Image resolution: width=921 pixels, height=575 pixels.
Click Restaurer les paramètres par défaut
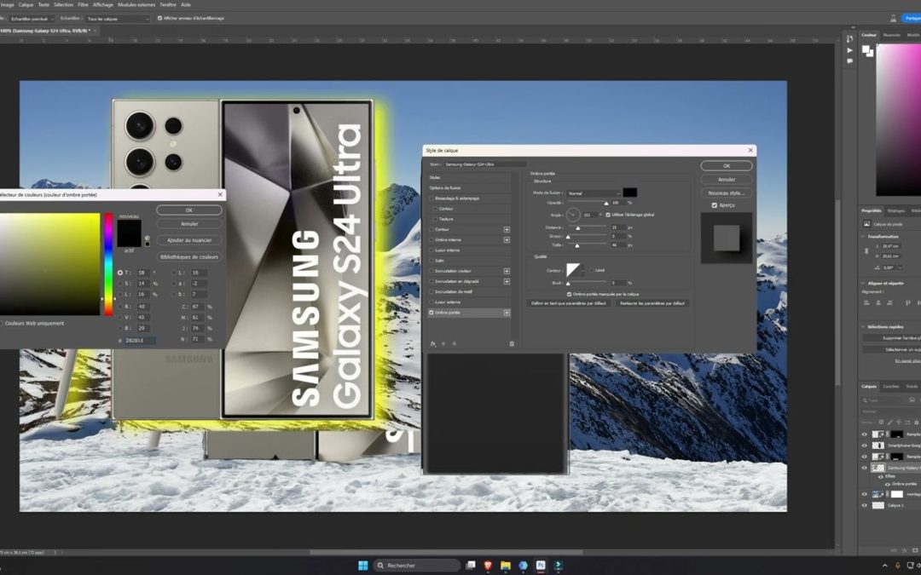click(652, 303)
